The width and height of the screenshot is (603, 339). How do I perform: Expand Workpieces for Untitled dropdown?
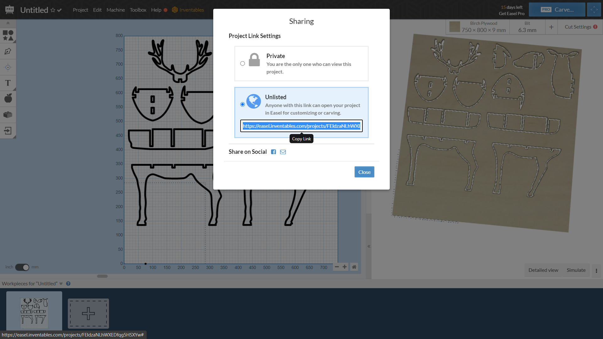click(x=61, y=283)
